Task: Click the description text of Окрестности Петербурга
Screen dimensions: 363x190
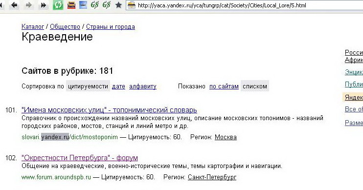Action: (x=152, y=166)
